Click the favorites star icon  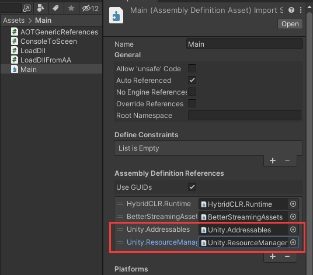tap(71, 8)
